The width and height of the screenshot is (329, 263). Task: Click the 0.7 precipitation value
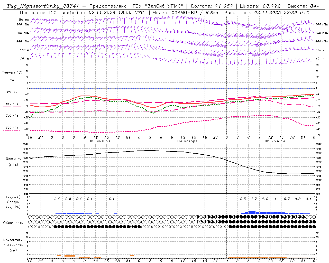(x=287, y=199)
